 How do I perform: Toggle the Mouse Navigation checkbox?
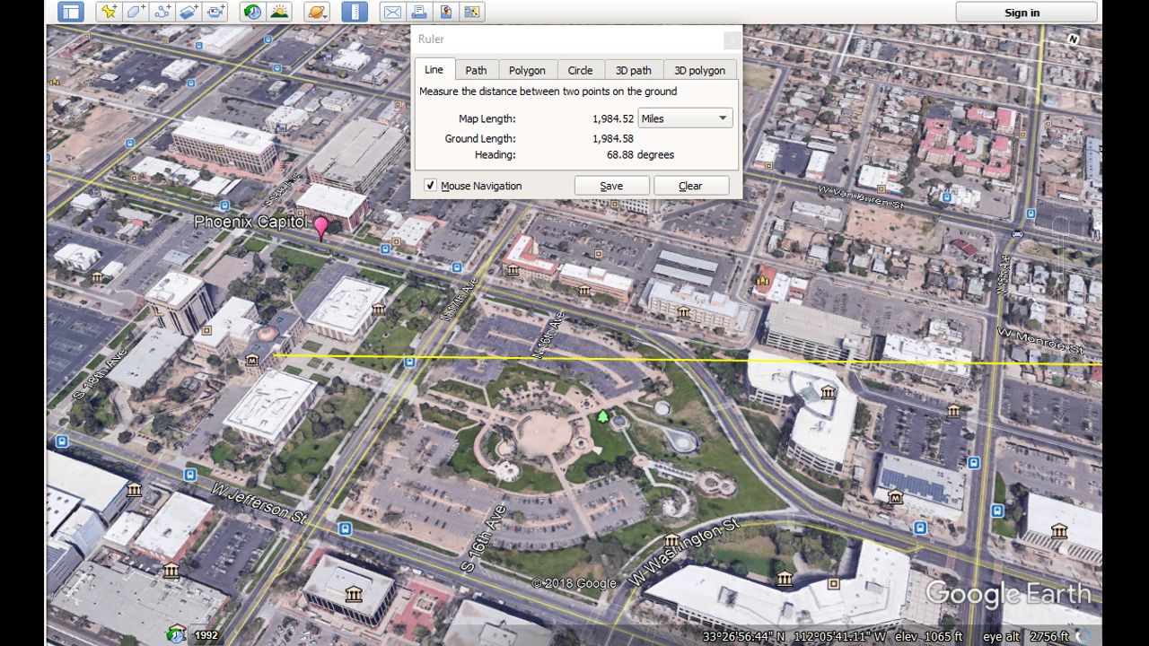pyautogui.click(x=431, y=186)
